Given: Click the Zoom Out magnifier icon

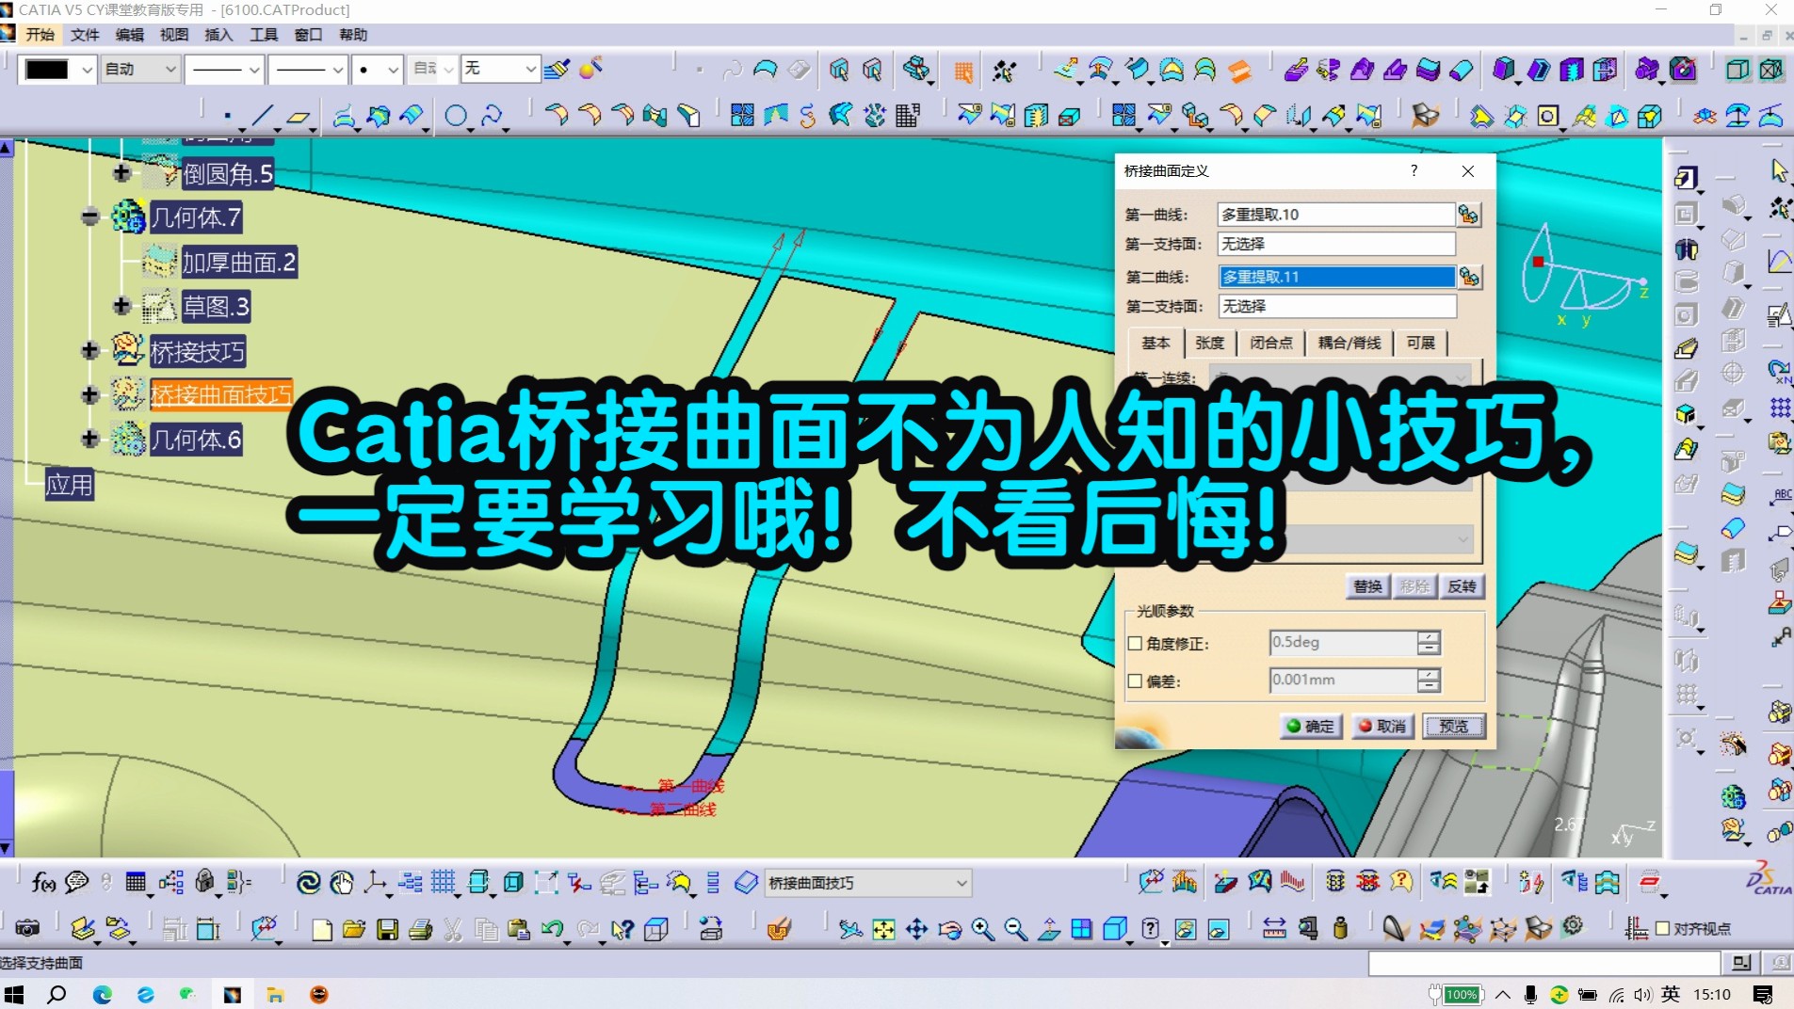Looking at the screenshot, I should 1015,930.
